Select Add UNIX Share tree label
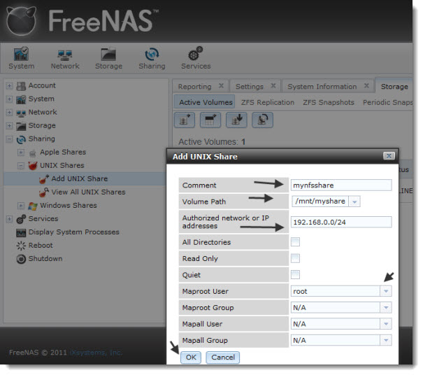 coord(80,178)
